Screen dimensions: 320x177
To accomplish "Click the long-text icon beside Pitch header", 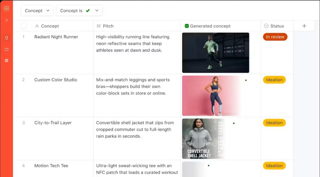I will (x=98, y=26).
